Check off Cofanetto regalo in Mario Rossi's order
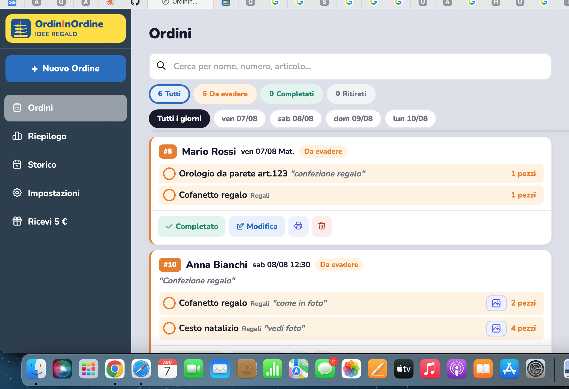Screen dimensions: 569x389 click(x=169, y=195)
